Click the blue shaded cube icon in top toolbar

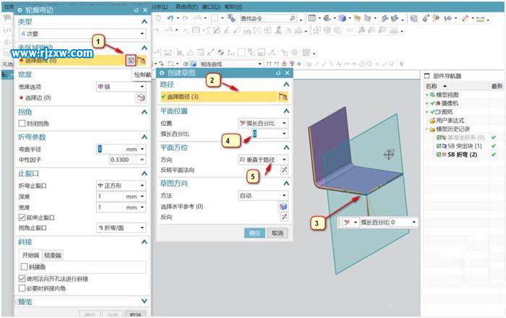342,18
